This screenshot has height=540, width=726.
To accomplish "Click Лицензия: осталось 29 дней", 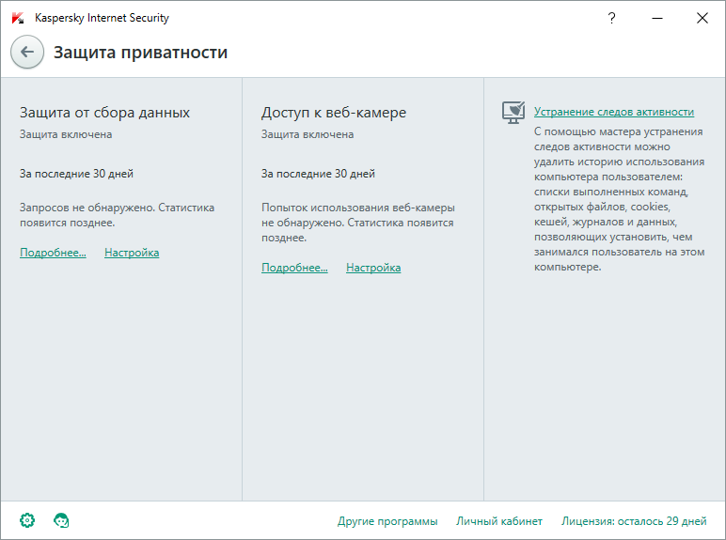I will click(634, 521).
